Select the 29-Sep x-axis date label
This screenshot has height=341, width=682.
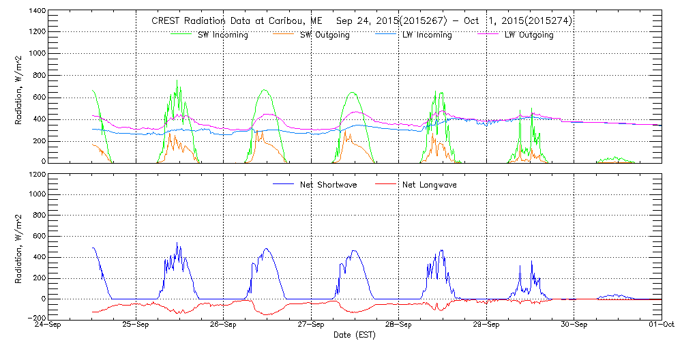point(486,325)
